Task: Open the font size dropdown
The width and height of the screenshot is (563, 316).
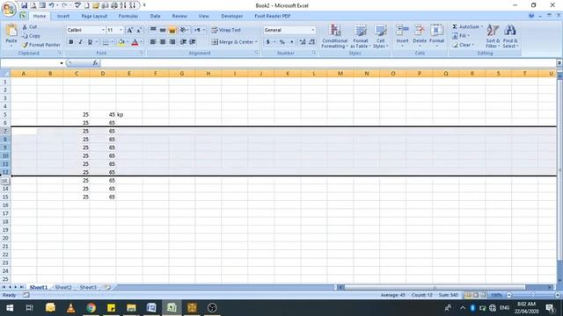Action: [121, 30]
